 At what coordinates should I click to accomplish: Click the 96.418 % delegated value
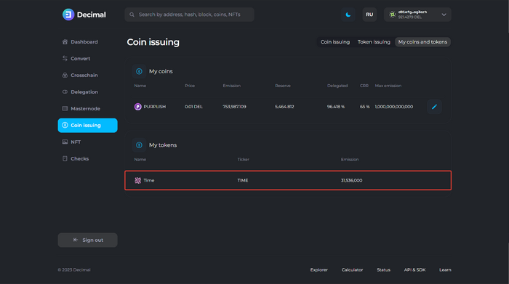click(x=336, y=107)
